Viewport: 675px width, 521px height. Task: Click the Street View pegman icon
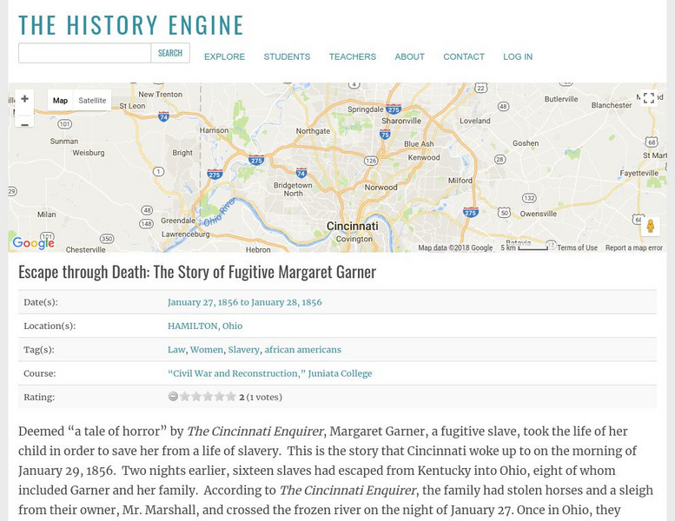pos(650,227)
